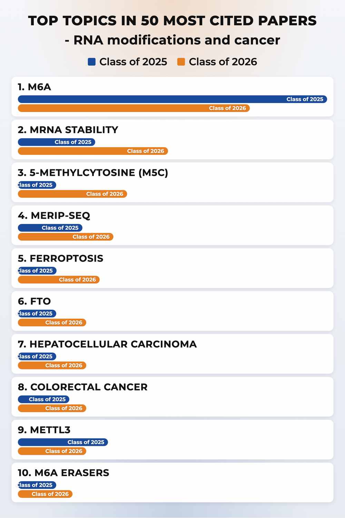Select the METTL3 Class of 2026 bar
345x518 pixels.
[x=52, y=451]
